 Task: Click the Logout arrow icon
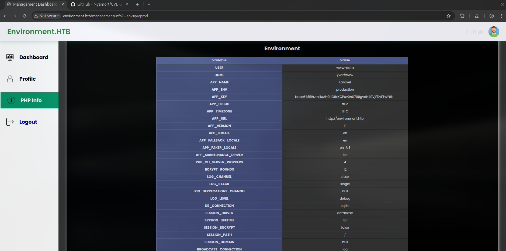click(10, 122)
